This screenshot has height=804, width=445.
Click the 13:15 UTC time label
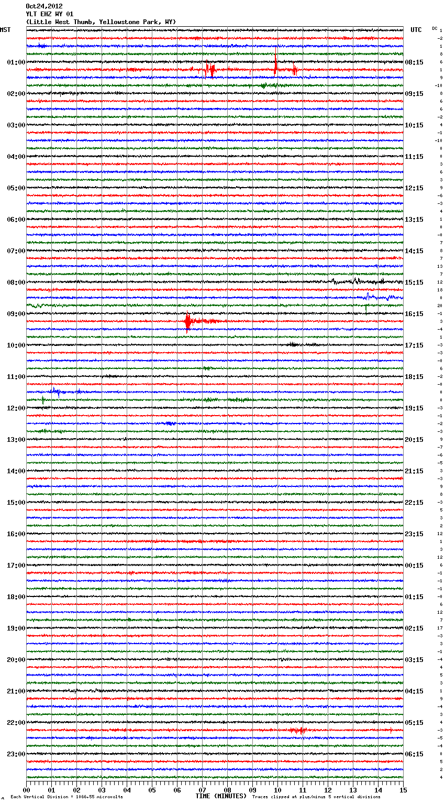(414, 220)
